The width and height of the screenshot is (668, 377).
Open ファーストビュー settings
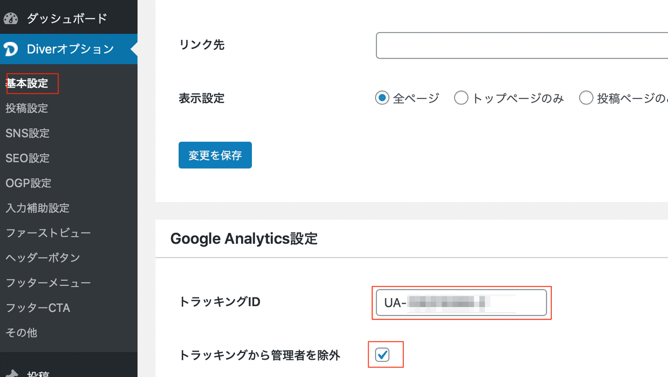pyautogui.click(x=48, y=233)
